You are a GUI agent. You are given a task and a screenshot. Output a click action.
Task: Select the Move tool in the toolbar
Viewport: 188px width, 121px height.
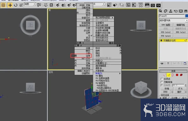coord(10,5)
